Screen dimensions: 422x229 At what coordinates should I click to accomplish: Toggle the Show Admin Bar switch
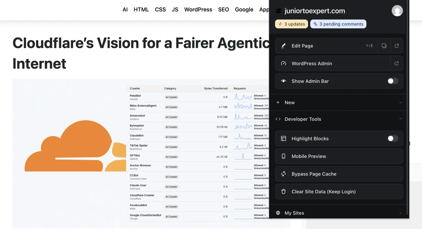(393, 81)
